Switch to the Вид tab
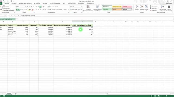This screenshot has height=97, width=174. (64, 4)
